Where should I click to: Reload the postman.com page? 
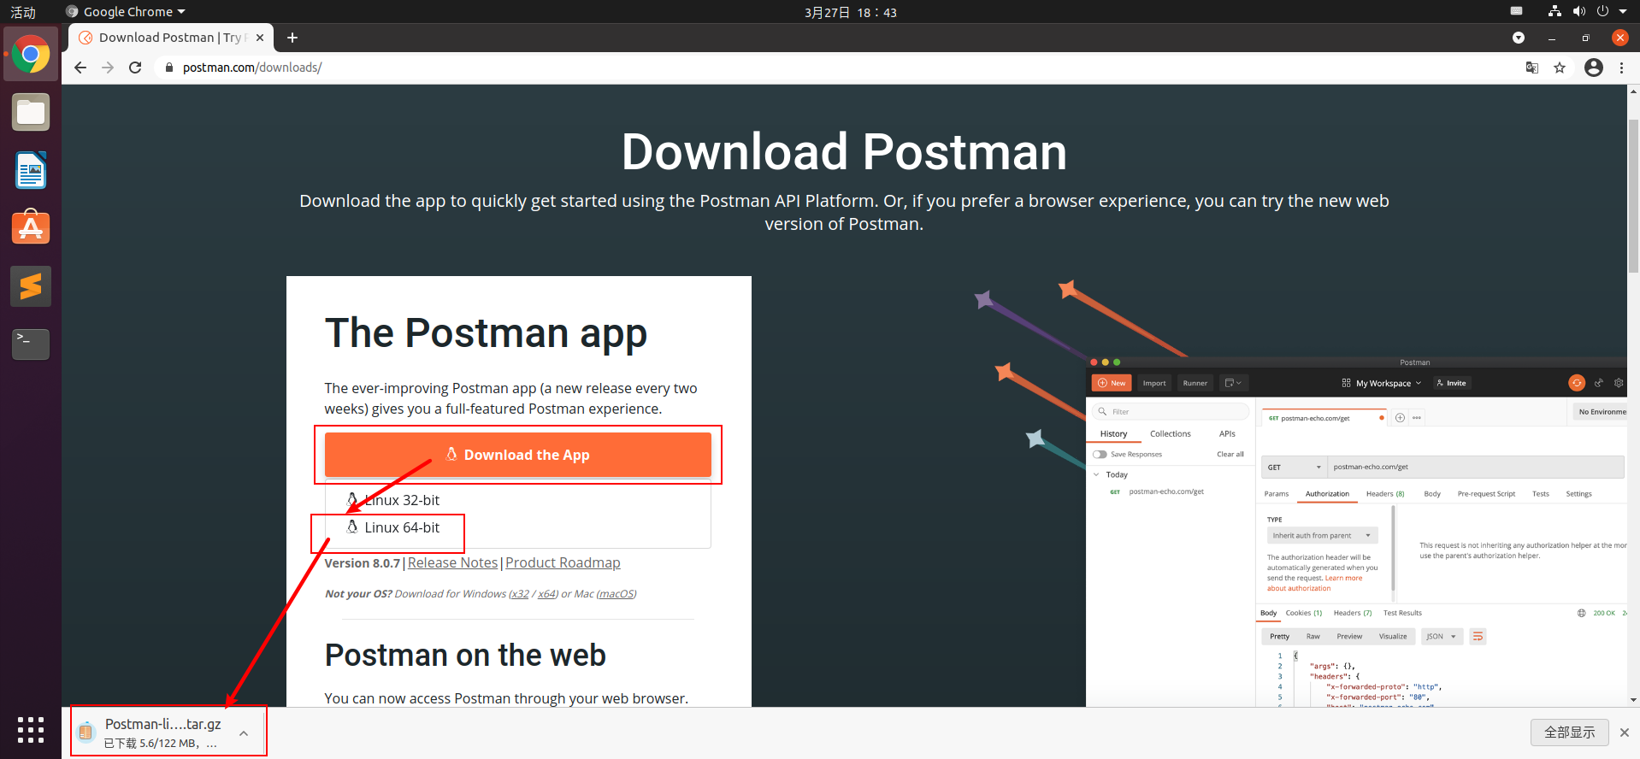click(135, 68)
